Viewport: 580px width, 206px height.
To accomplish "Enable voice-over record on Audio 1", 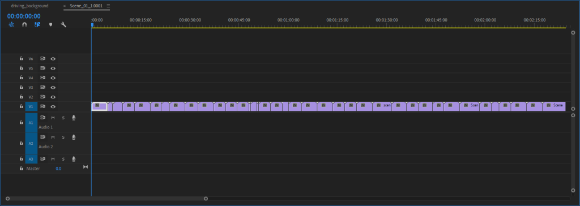I will [x=74, y=118].
